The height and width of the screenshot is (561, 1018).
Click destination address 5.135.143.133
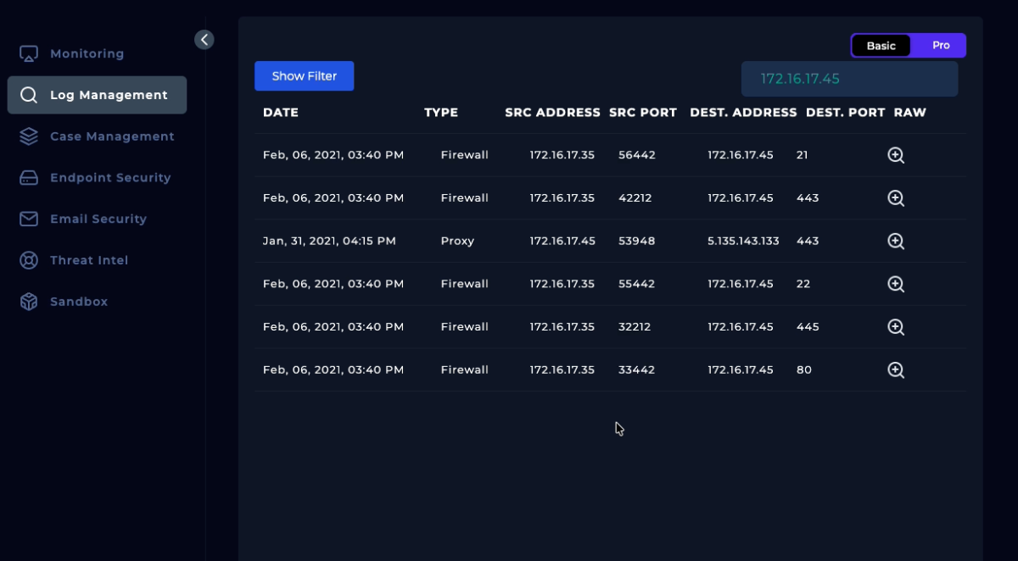point(742,241)
